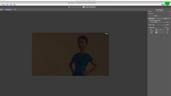This screenshot has height=96, width=171.
Task: Open the Tools menu
Action: pyautogui.click(x=11, y=5)
